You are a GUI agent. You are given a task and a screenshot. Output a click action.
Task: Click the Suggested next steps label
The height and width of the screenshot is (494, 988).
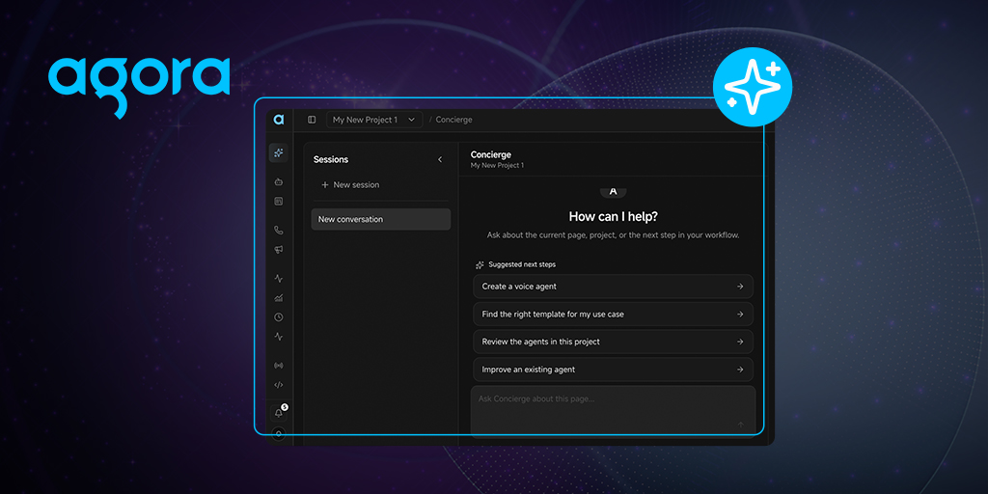[x=522, y=264]
